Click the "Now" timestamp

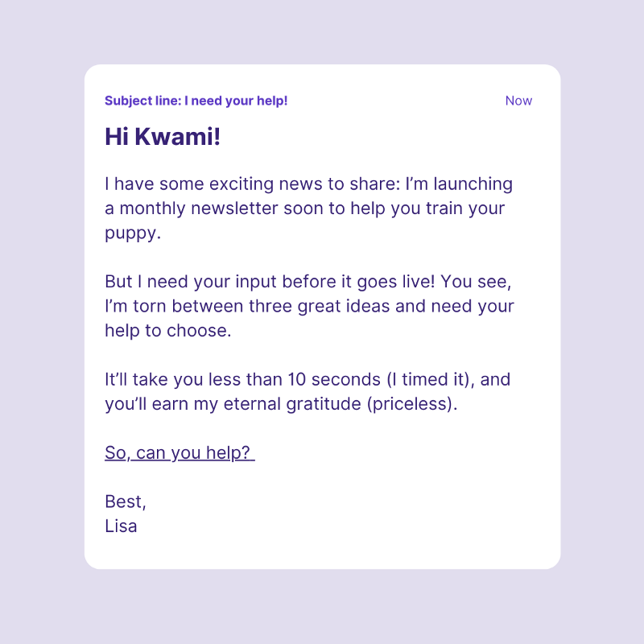pyautogui.click(x=518, y=101)
